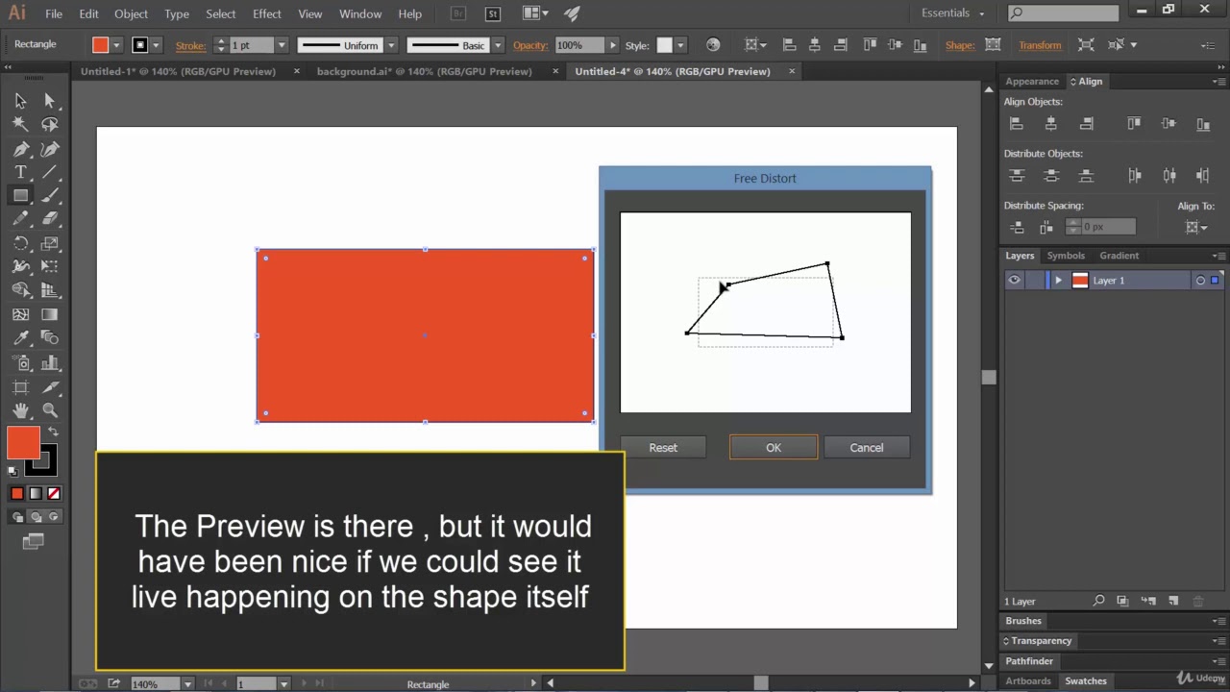Click the orange Transform link
Image resolution: width=1230 pixels, height=692 pixels.
pyautogui.click(x=1040, y=45)
